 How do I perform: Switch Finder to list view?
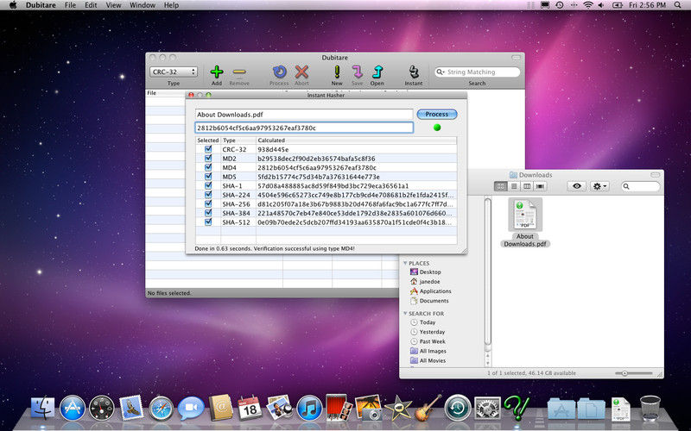[514, 186]
